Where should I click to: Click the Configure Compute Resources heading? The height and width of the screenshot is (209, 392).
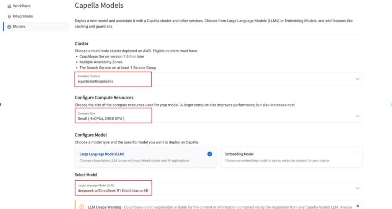(x=104, y=98)
